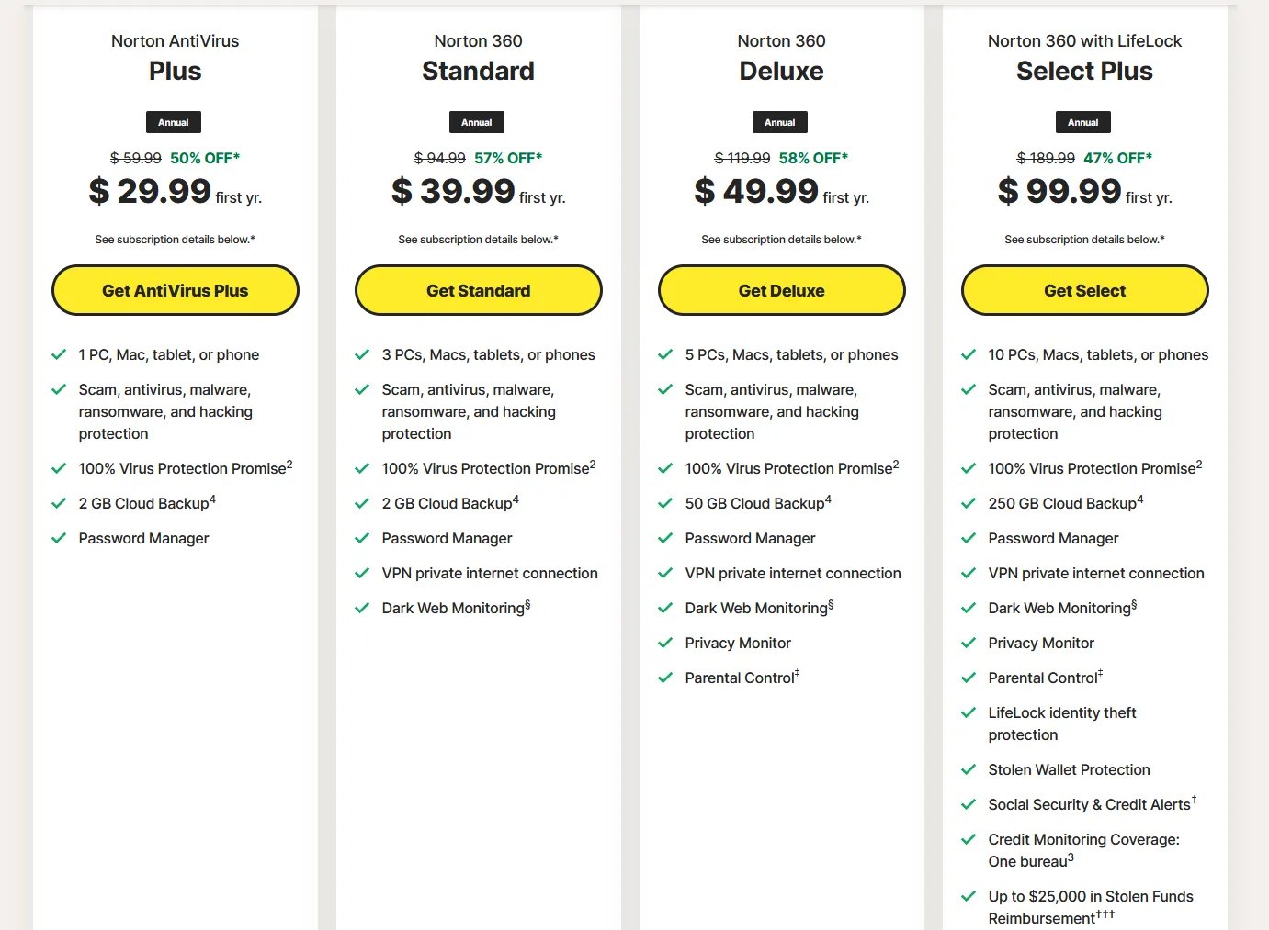This screenshot has height=930, width=1269.
Task: Click Deluxe's See subscription details below text
Action: pyautogui.click(x=781, y=240)
